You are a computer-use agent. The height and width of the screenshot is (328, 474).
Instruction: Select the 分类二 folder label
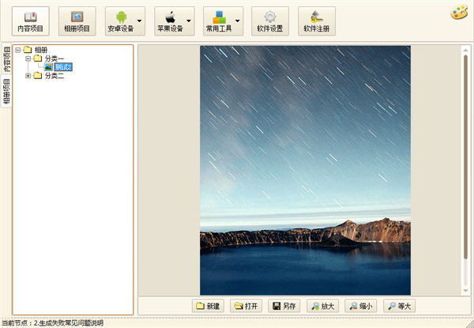pos(55,76)
